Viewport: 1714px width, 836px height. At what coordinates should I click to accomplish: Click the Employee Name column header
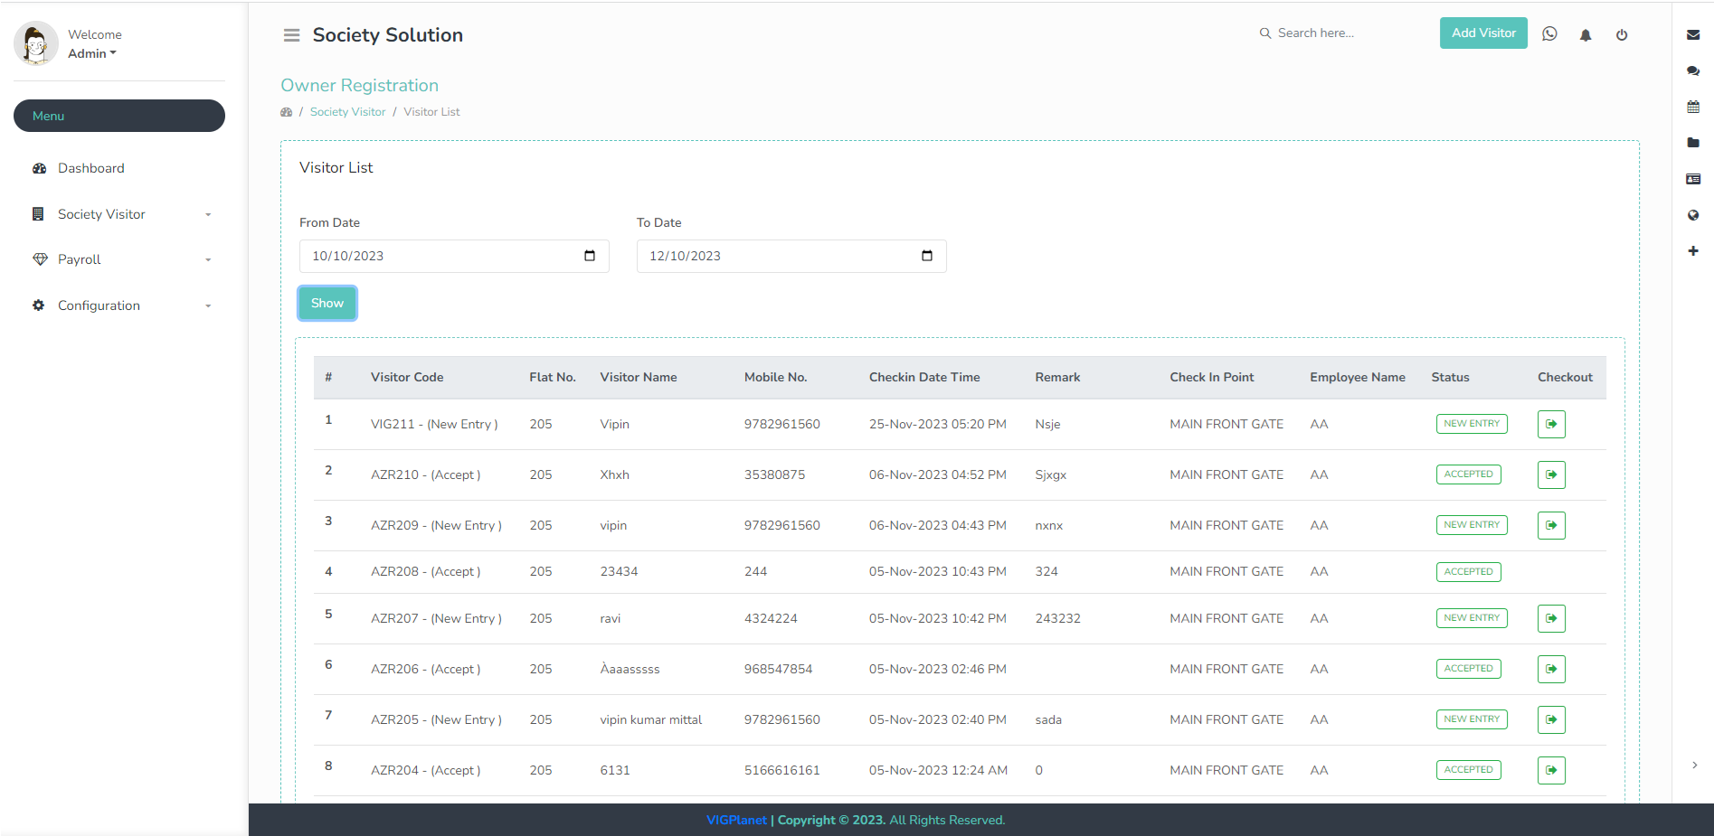pyautogui.click(x=1358, y=377)
